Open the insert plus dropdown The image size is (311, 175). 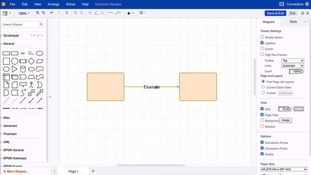[130, 13]
